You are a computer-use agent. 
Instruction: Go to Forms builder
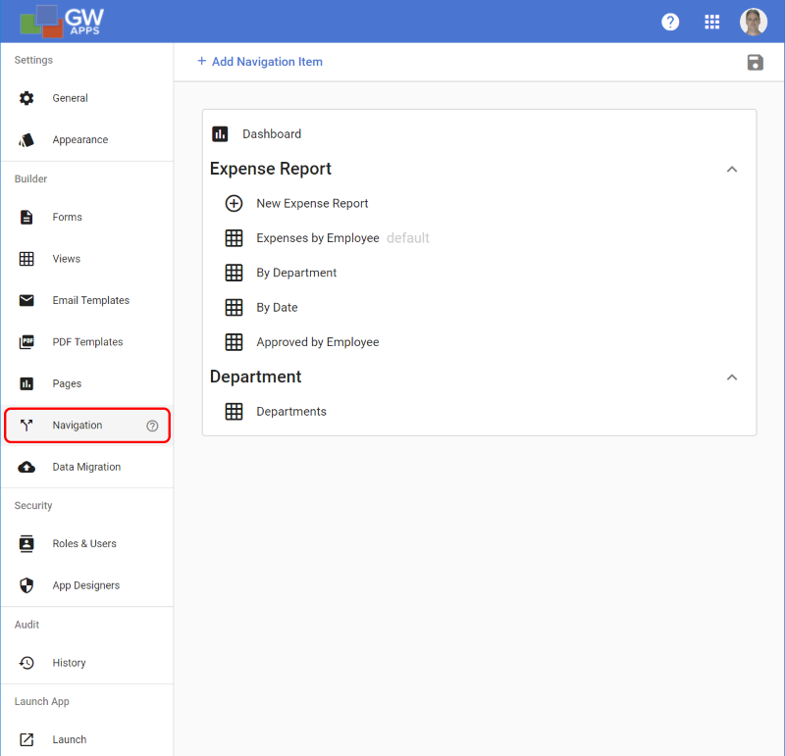(87, 217)
